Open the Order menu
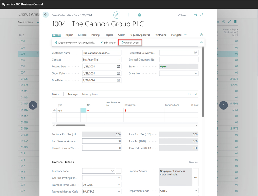Viewport: 258px width, 196px height. [121, 35]
